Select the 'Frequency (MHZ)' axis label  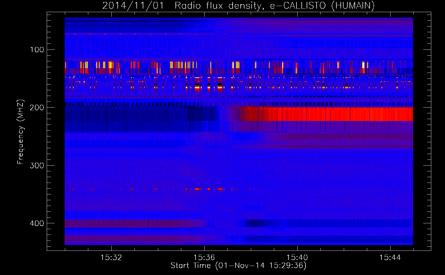pyautogui.click(x=21, y=132)
